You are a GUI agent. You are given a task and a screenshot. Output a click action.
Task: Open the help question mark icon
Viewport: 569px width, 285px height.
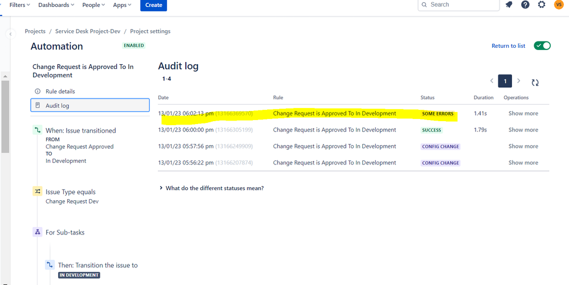coord(525,5)
